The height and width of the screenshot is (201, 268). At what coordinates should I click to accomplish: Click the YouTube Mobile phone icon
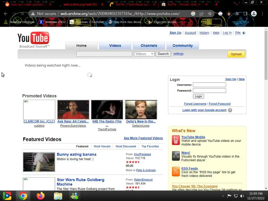176,140
